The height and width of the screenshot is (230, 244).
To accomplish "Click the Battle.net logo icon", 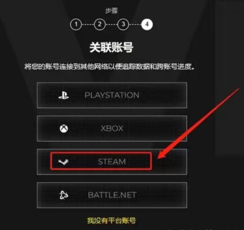I will (64, 195).
